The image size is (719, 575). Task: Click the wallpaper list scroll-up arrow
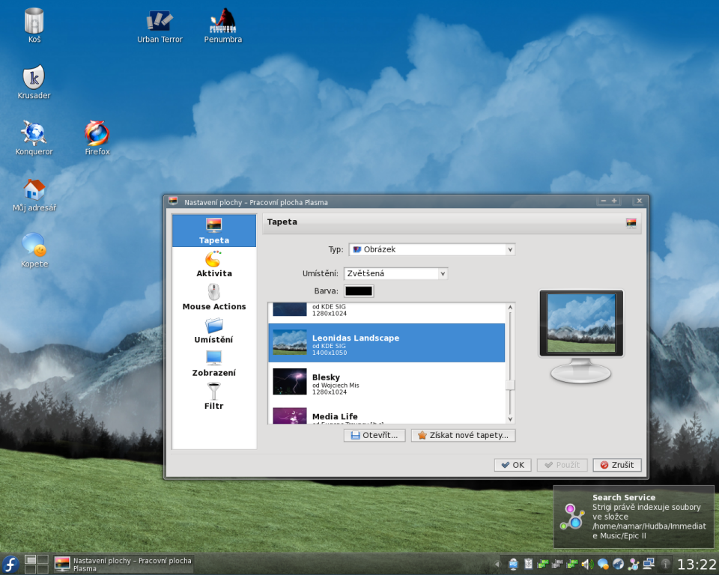click(x=510, y=307)
